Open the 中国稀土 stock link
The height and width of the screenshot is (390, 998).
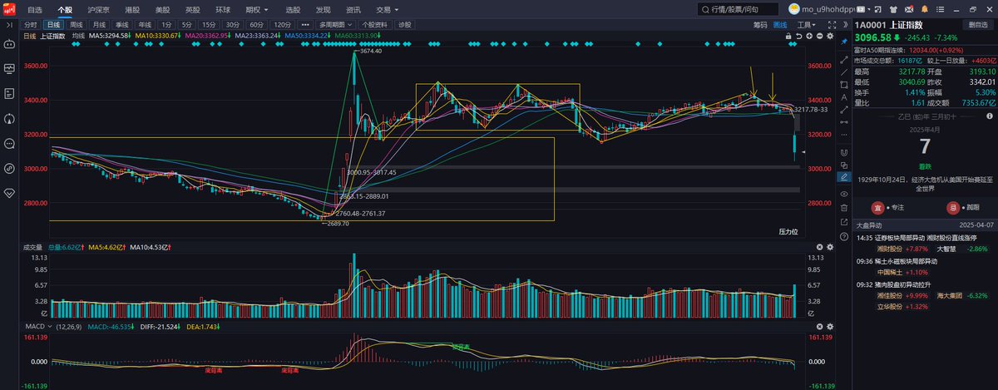[x=889, y=272]
